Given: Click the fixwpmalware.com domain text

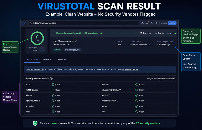Looking at the screenshot, I should point(61,44).
